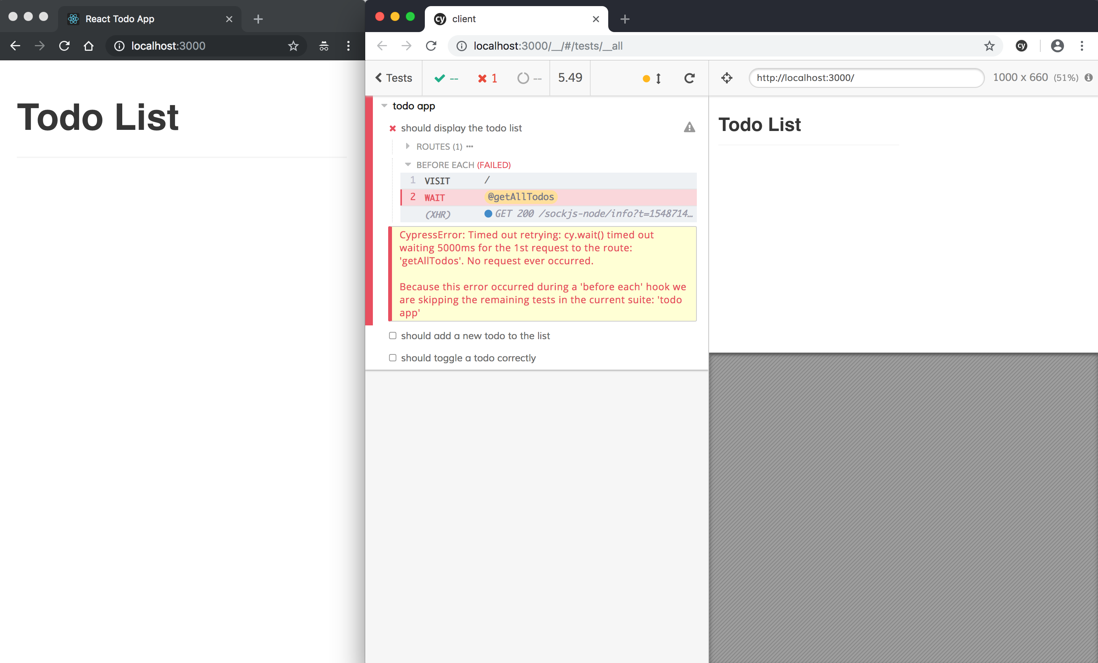This screenshot has height=663, width=1098.
Task: Check the 'should add a new todo' test box
Action: (x=393, y=335)
